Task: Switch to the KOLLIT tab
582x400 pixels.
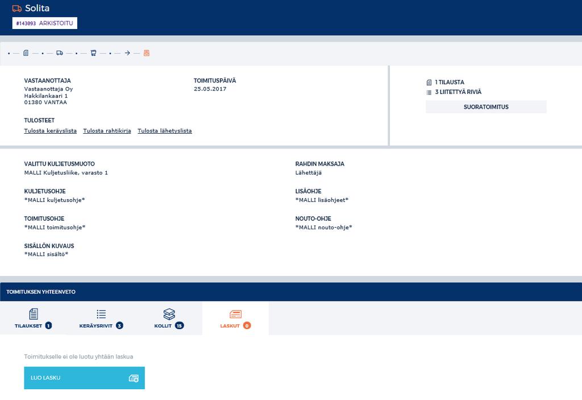Action: pyautogui.click(x=169, y=319)
